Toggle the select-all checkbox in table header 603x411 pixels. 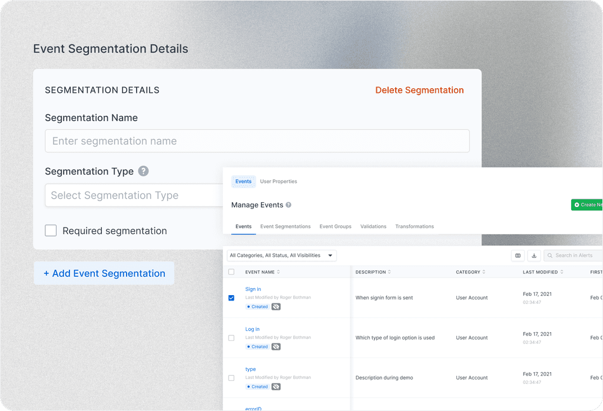231,272
